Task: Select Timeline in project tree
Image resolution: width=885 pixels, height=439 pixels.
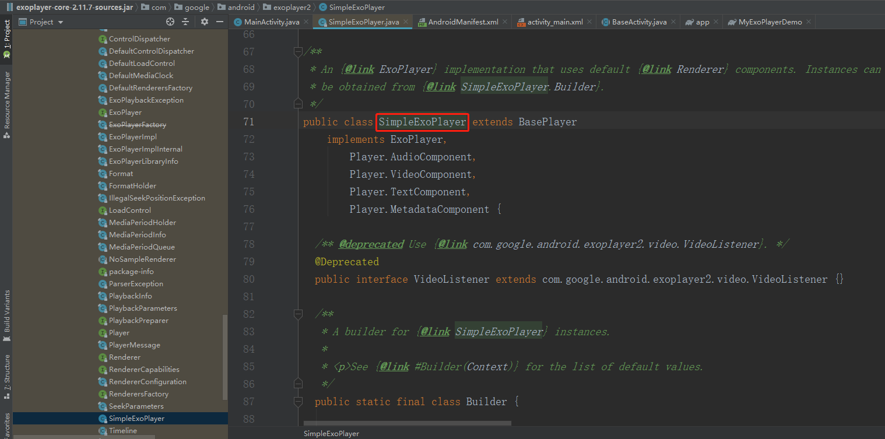Action: [x=122, y=431]
